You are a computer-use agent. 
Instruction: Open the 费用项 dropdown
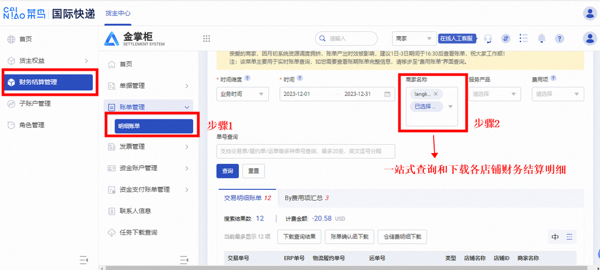click(x=558, y=94)
